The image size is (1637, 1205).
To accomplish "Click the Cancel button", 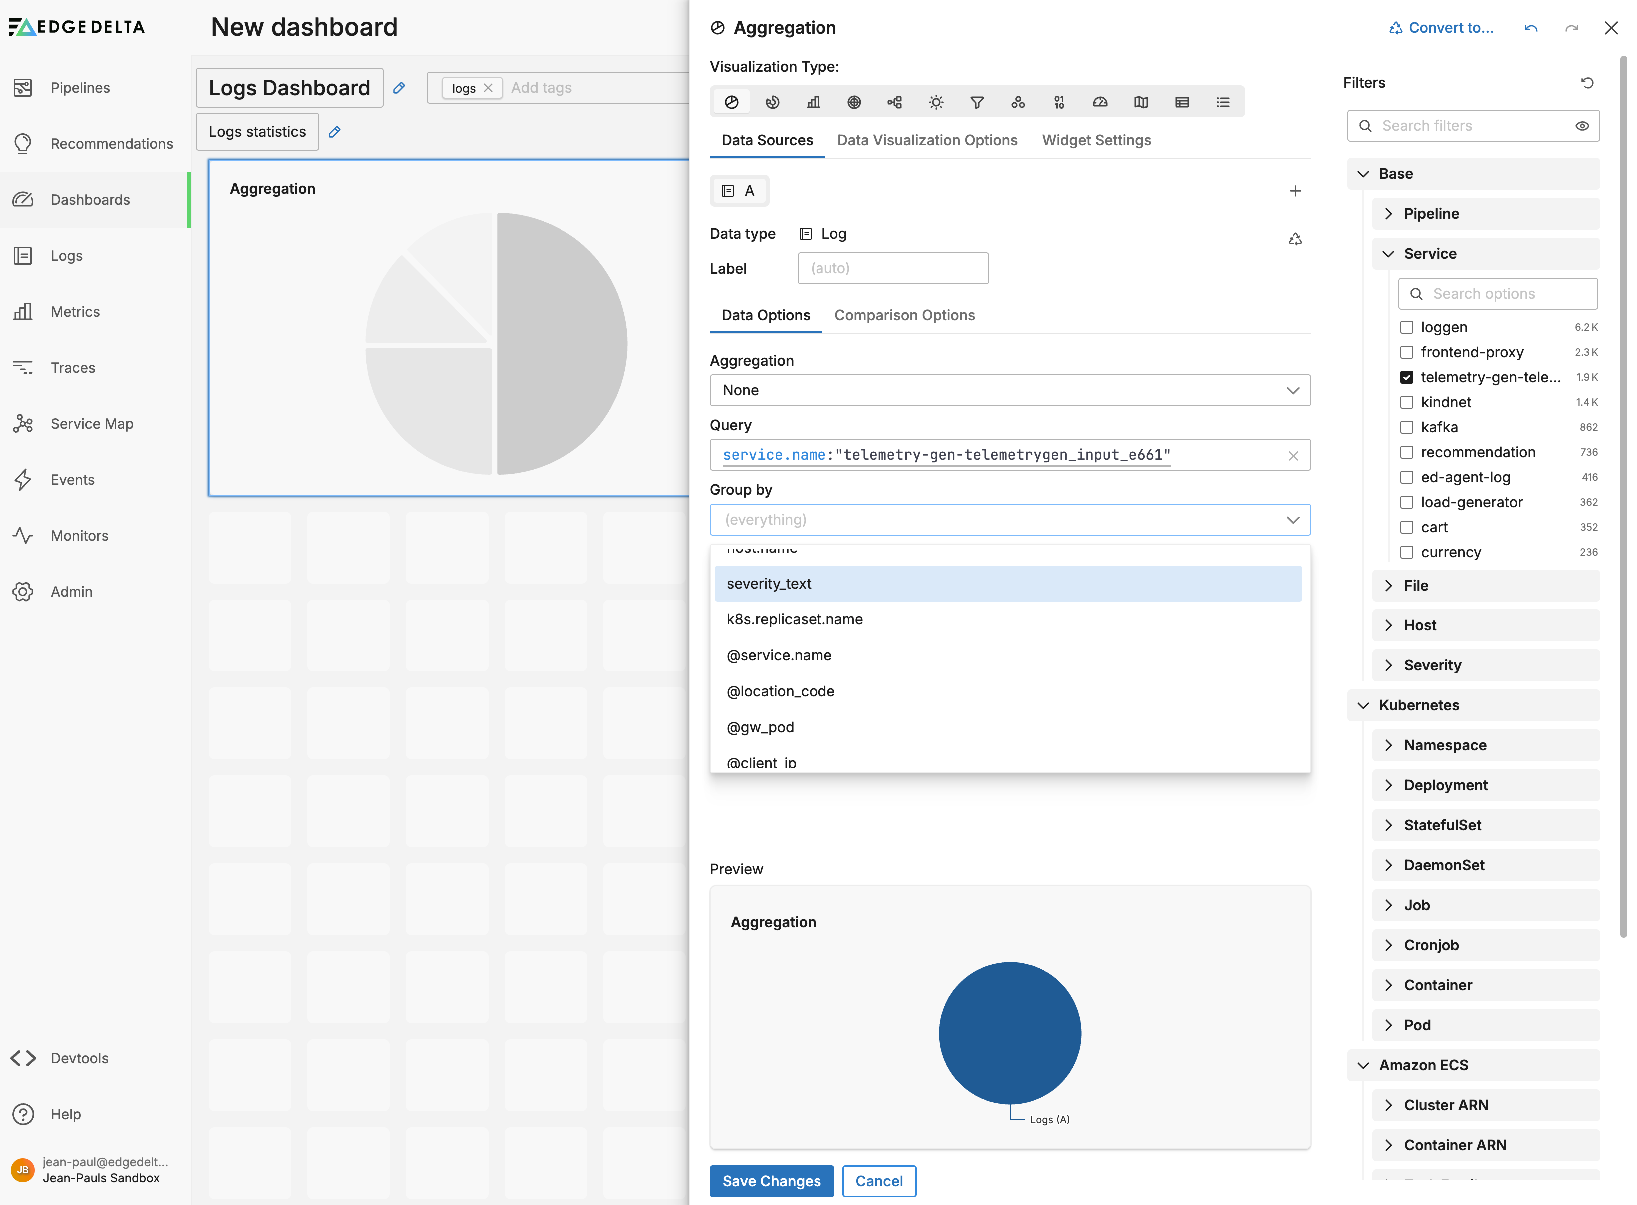I will [879, 1181].
